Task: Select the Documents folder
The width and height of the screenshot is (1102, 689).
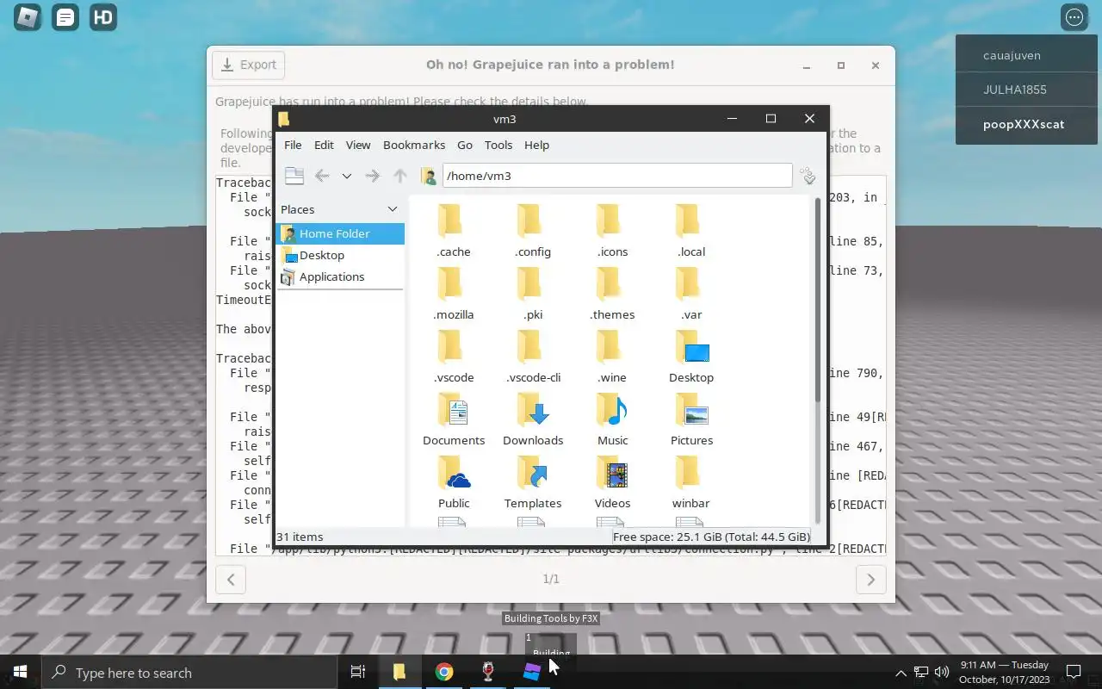Action: point(454,419)
